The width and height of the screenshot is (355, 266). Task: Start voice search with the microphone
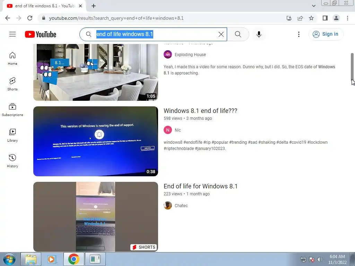click(x=259, y=34)
